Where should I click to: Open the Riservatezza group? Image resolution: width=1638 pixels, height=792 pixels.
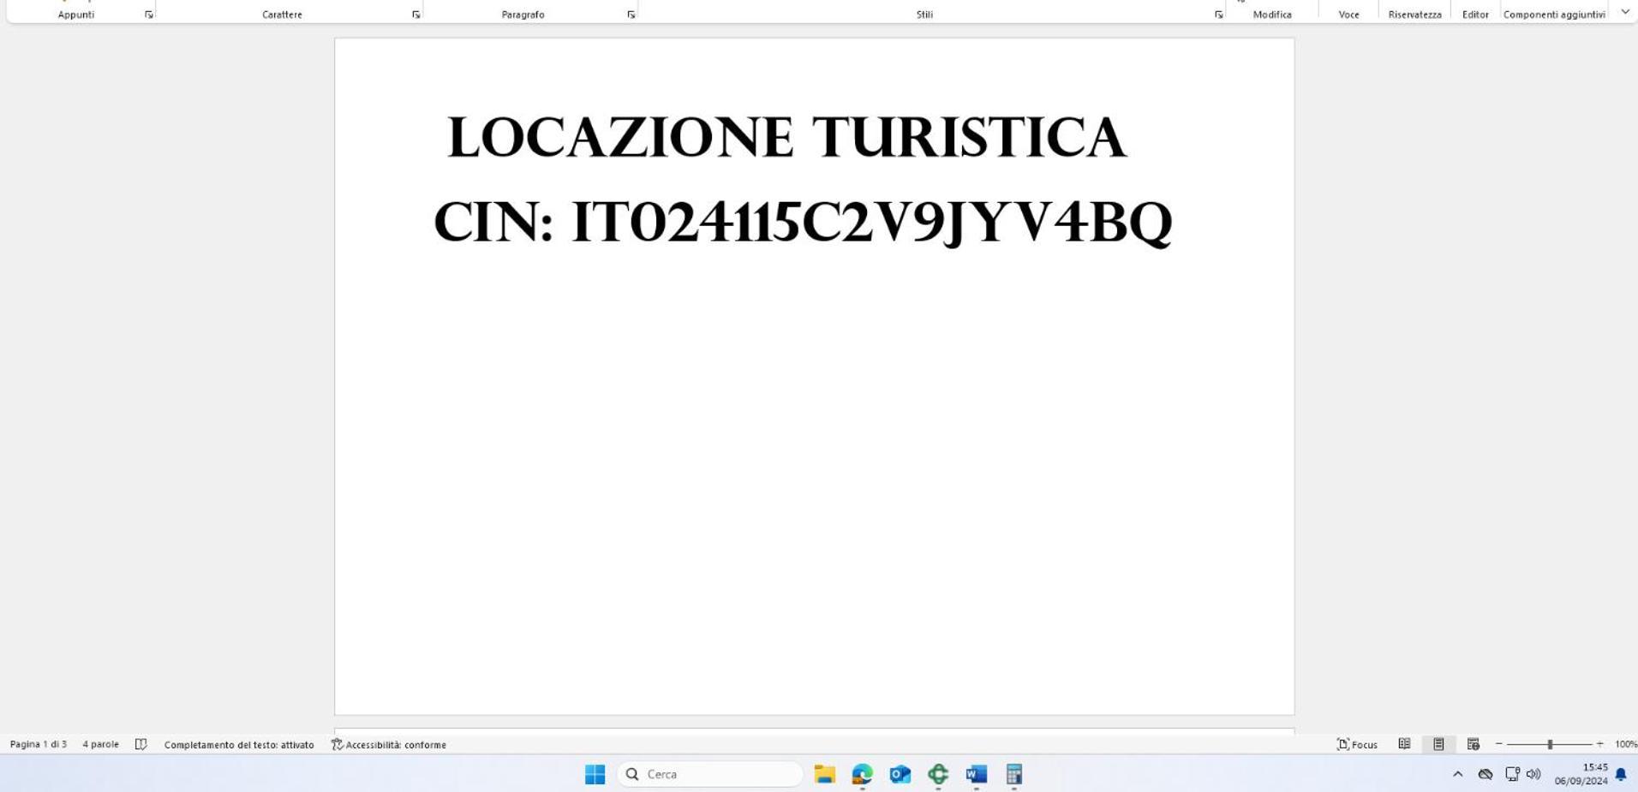1414,15
